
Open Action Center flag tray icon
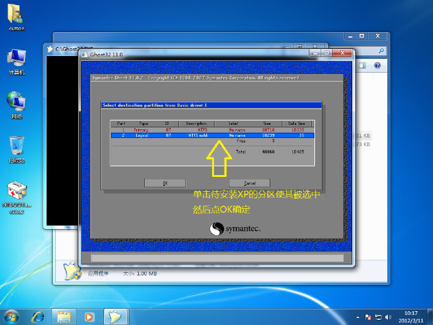tap(368, 317)
